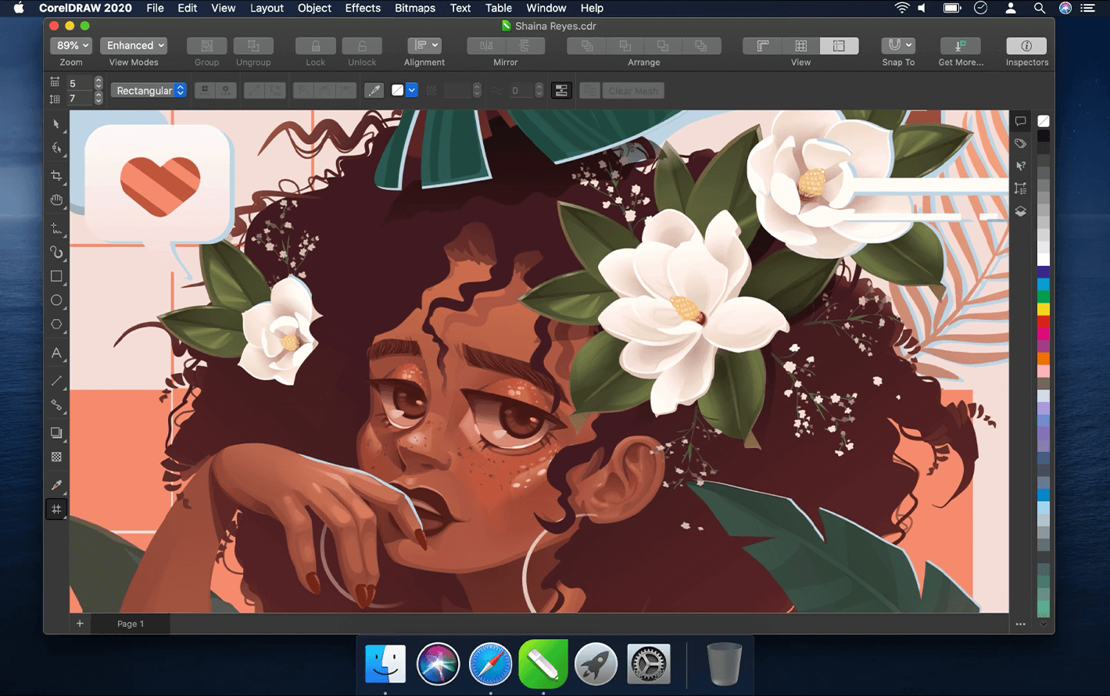Open the Effects menu
Viewport: 1110px width, 696px height.
[363, 8]
